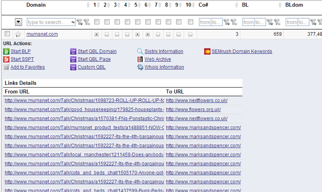Toggle filter checkbox for column 6
The height and width of the screenshot is (192, 322).
(x=148, y=22)
